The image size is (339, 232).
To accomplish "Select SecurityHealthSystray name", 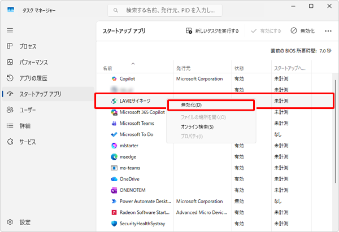I will (x=142, y=224).
